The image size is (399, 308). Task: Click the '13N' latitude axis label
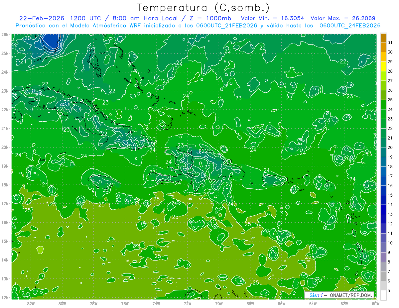[5, 278]
